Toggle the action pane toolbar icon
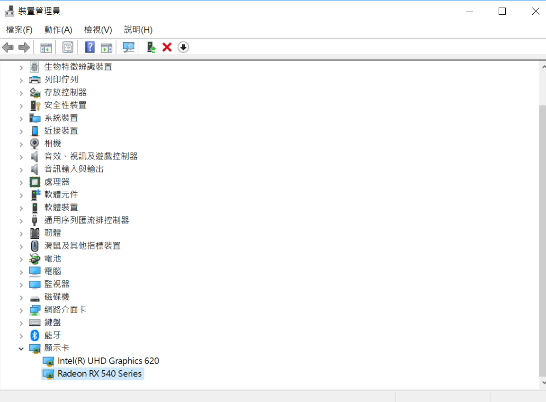The image size is (546, 402). point(107,47)
